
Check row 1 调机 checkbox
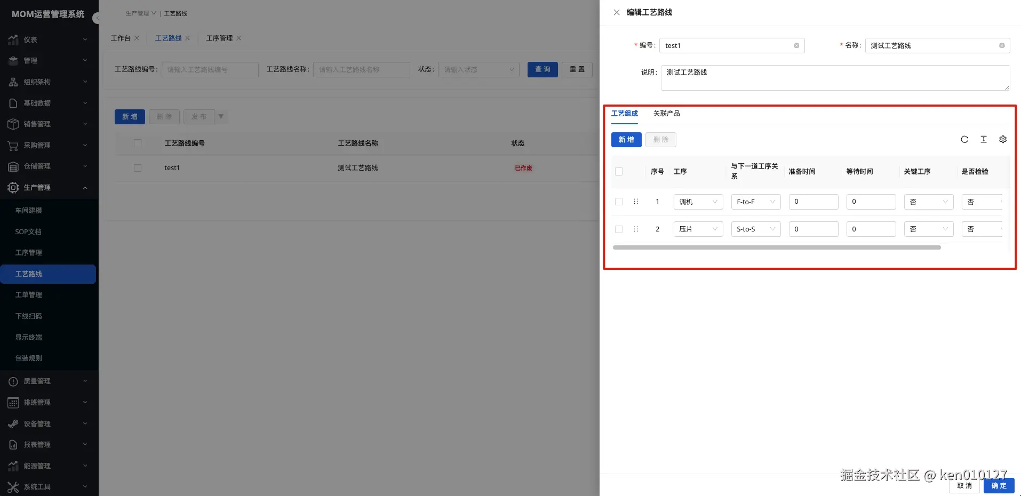[619, 202]
